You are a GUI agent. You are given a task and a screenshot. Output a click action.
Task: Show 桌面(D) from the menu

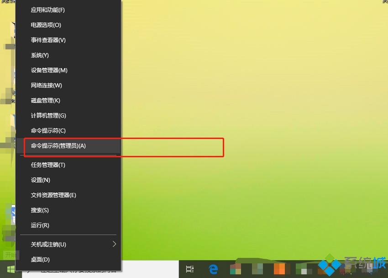pyautogui.click(x=40, y=260)
